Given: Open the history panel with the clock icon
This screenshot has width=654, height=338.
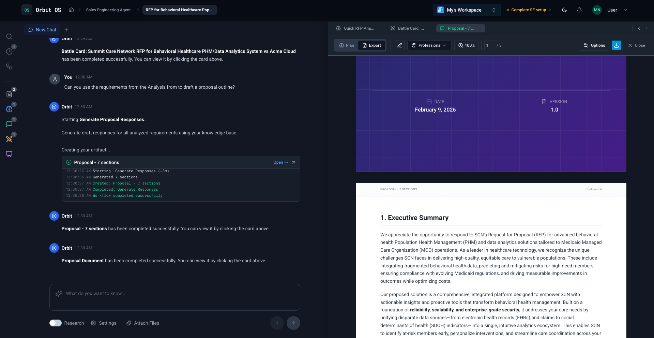Looking at the screenshot, I should pyautogui.click(x=9, y=51).
